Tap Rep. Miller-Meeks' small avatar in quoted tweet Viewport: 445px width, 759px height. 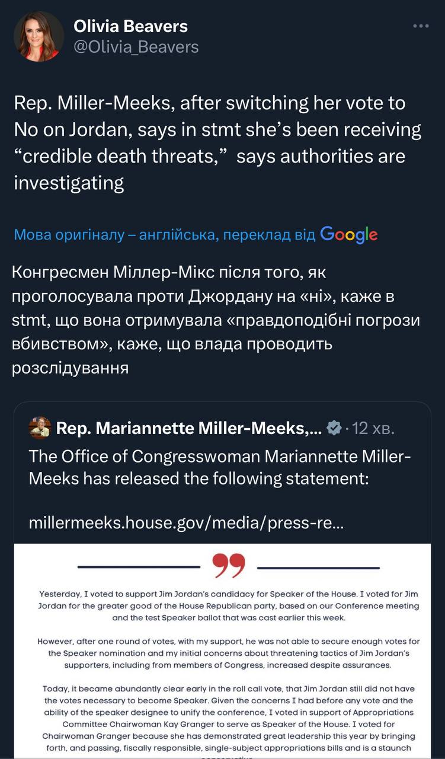tap(40, 428)
